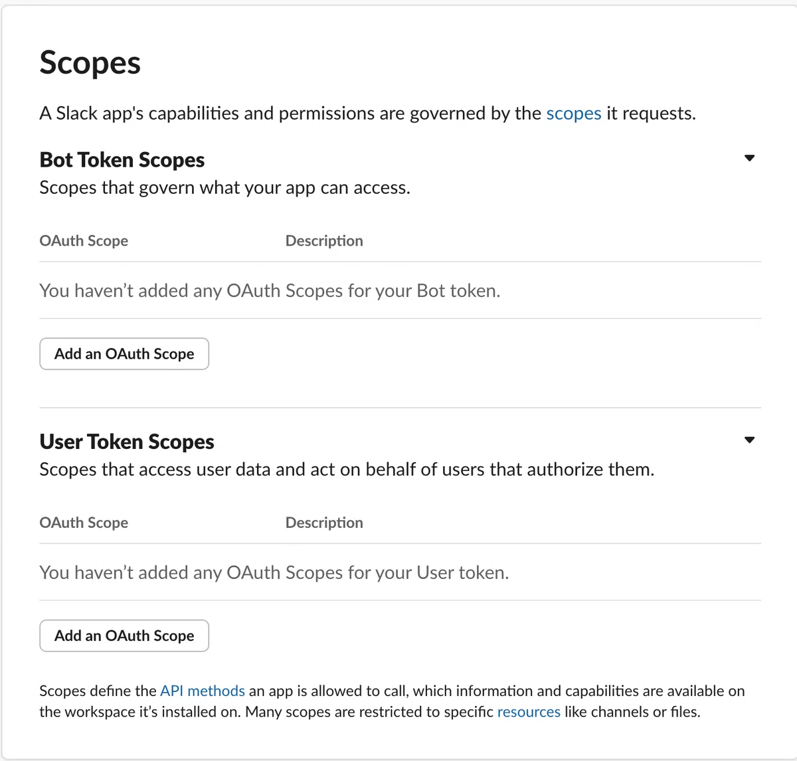Click the empty Bot token scopes message
The image size is (797, 761).
pyautogui.click(x=270, y=291)
